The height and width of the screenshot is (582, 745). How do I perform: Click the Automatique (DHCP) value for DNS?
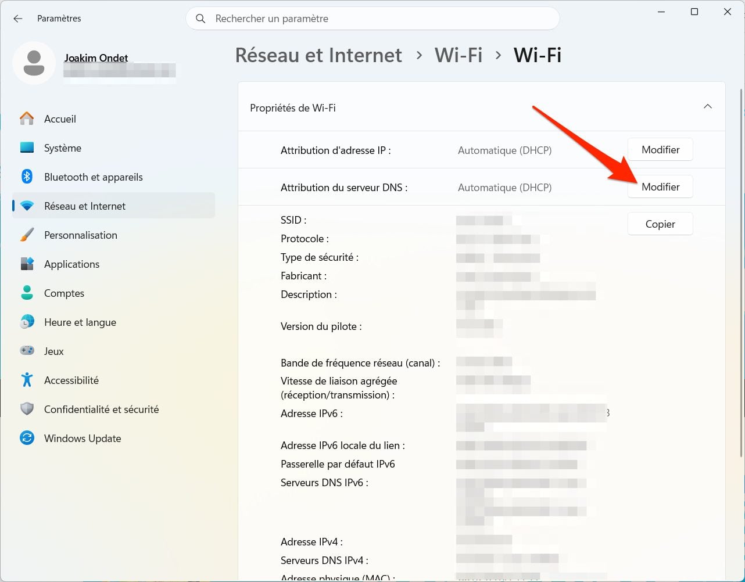click(x=504, y=188)
